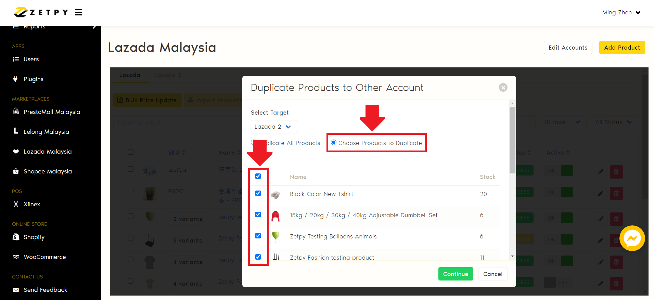Image resolution: width=654 pixels, height=300 pixels.
Task: Toggle the select-all products checkbox
Action: [258, 176]
